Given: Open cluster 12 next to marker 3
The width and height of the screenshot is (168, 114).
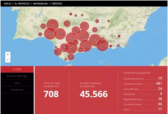Looking at the screenshot, I should pos(97,21).
